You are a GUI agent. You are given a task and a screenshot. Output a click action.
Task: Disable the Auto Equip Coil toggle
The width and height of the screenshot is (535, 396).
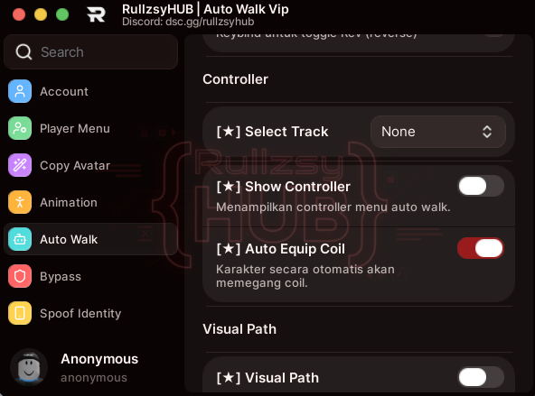(481, 248)
